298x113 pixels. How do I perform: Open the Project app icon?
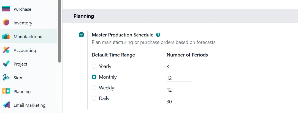tap(6, 64)
